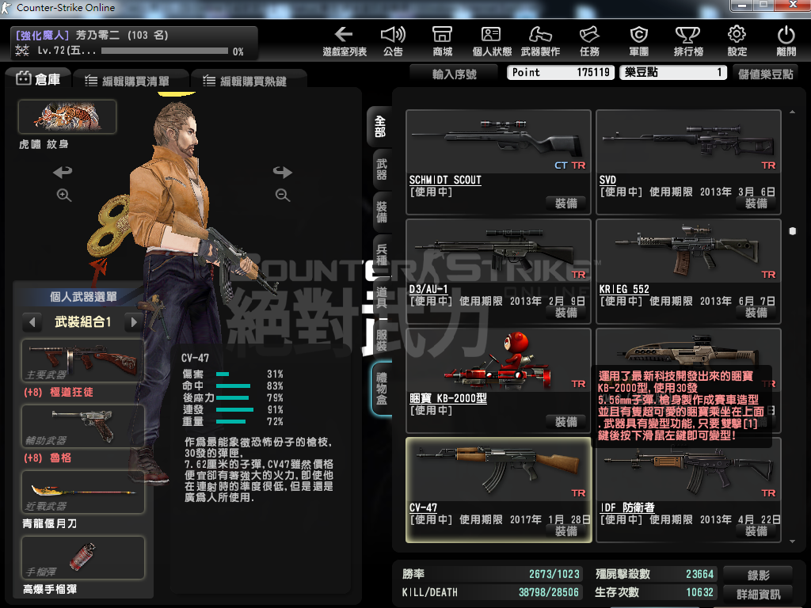The image size is (811, 608).
Task: Select the 禮物盒 gift box tab
Action: [382, 388]
